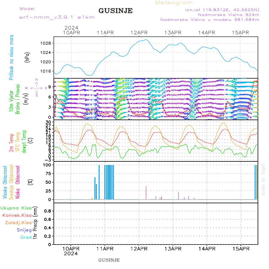The width and height of the screenshot is (269, 269).
Task: Click the top axis 15APR label
Action: pyautogui.click(x=241, y=33)
